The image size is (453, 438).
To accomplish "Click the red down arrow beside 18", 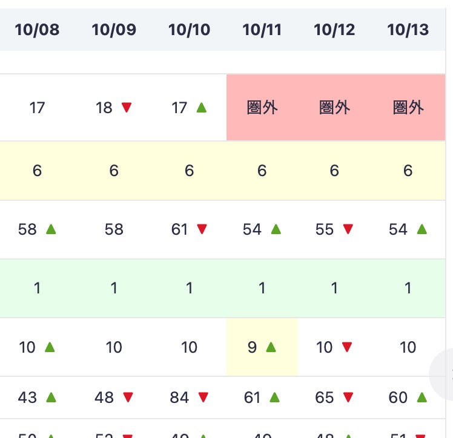I will (126, 108).
